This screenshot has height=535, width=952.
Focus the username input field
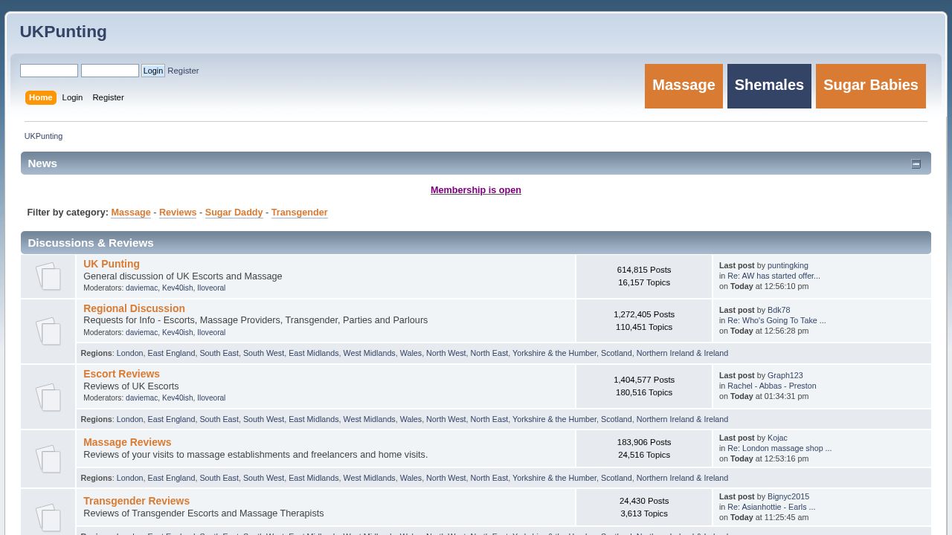pyautogui.click(x=49, y=71)
